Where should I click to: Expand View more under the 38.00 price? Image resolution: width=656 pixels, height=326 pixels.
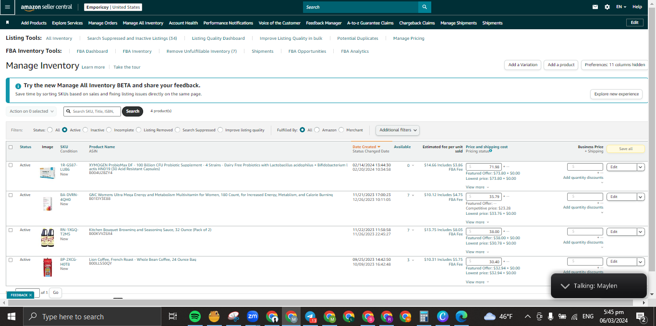coord(477,252)
